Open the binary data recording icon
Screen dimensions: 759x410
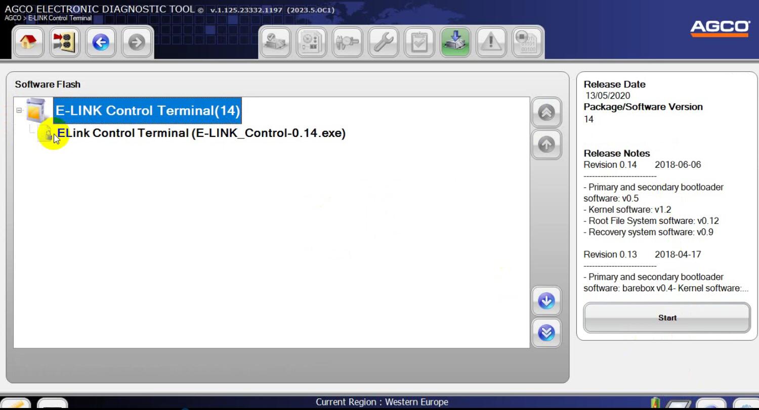pos(527,42)
